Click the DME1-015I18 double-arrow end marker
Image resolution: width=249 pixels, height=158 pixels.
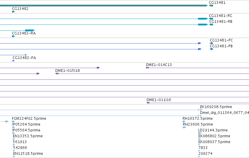click(57, 74)
